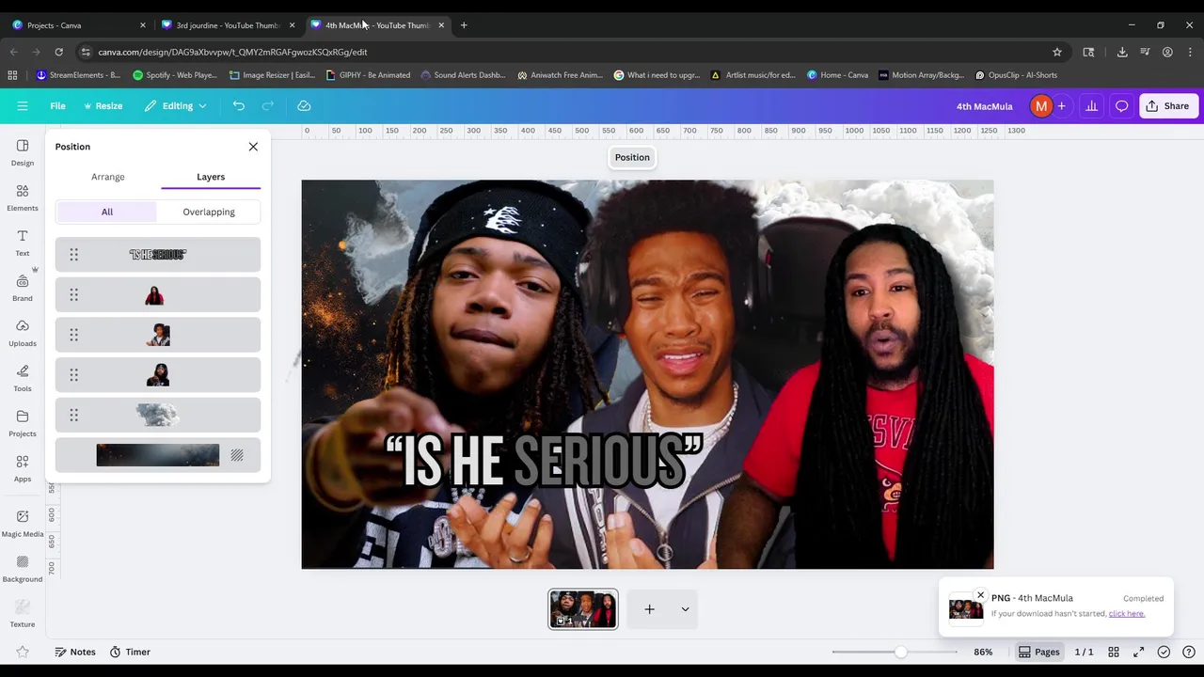Open the Uploads sidebar panel
Screen dimensions: 1204x677
(x=23, y=333)
